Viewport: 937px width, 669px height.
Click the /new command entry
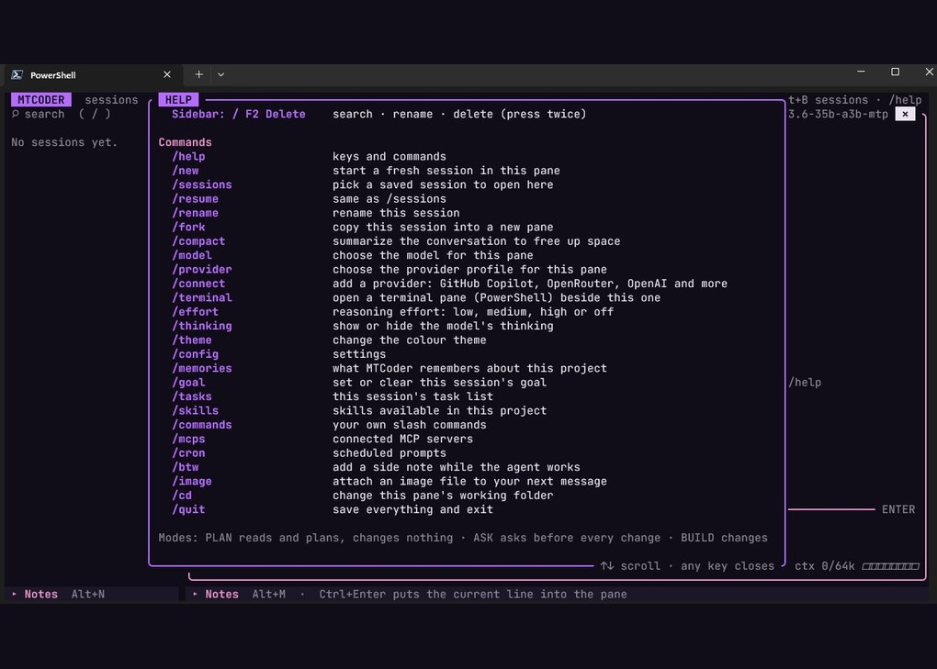[x=186, y=171]
